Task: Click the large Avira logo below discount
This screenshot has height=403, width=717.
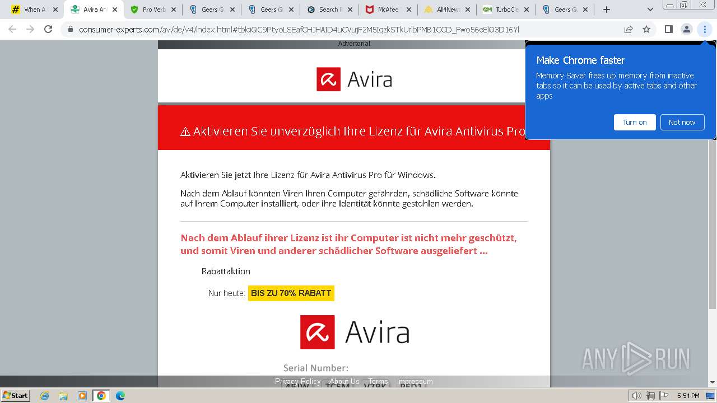Action: pyautogui.click(x=355, y=332)
